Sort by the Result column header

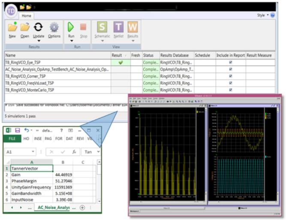click(x=120, y=55)
